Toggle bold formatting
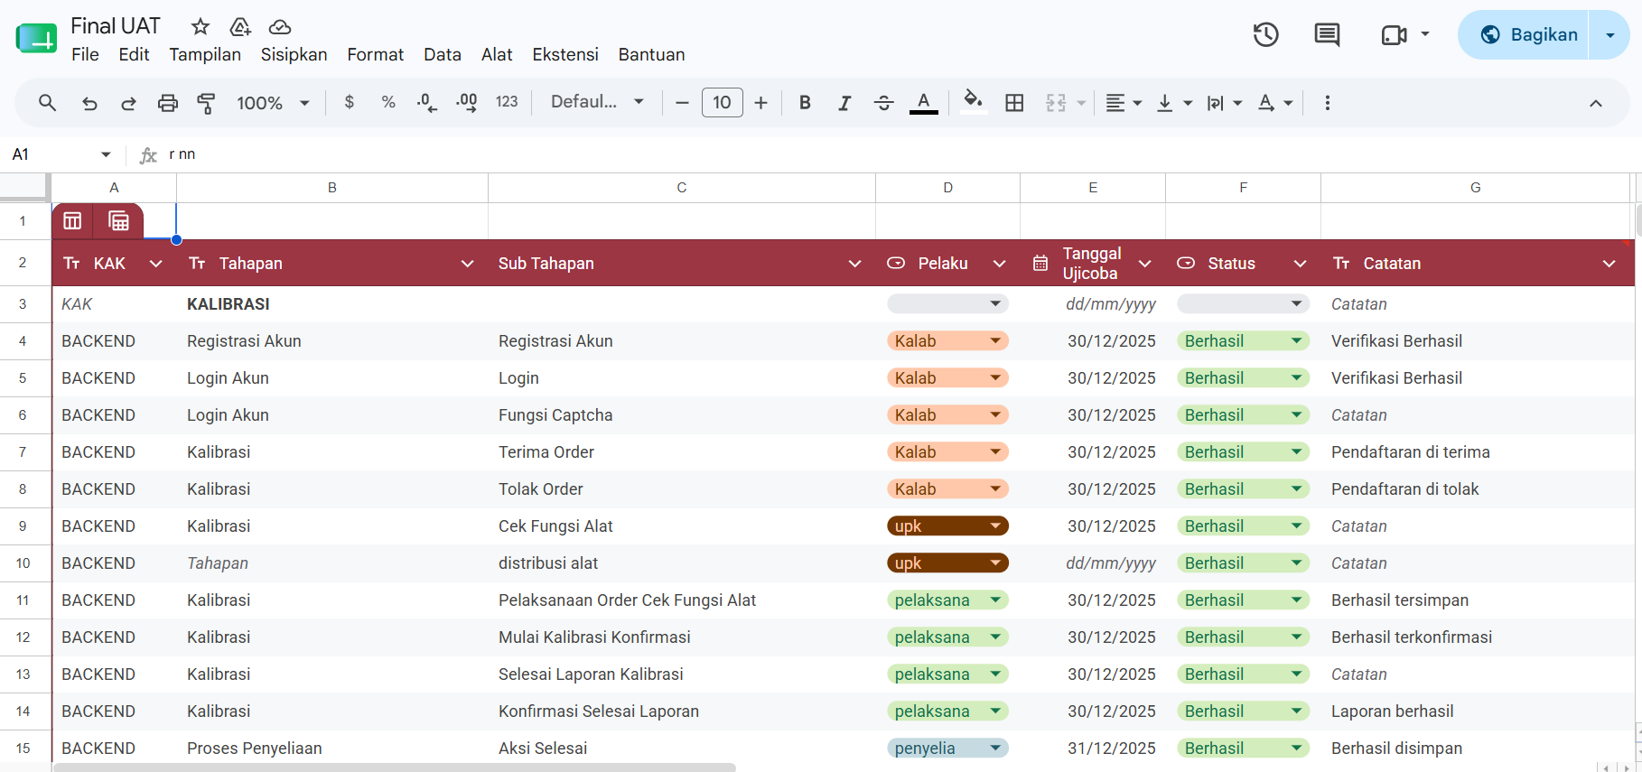This screenshot has width=1642, height=772. click(805, 102)
